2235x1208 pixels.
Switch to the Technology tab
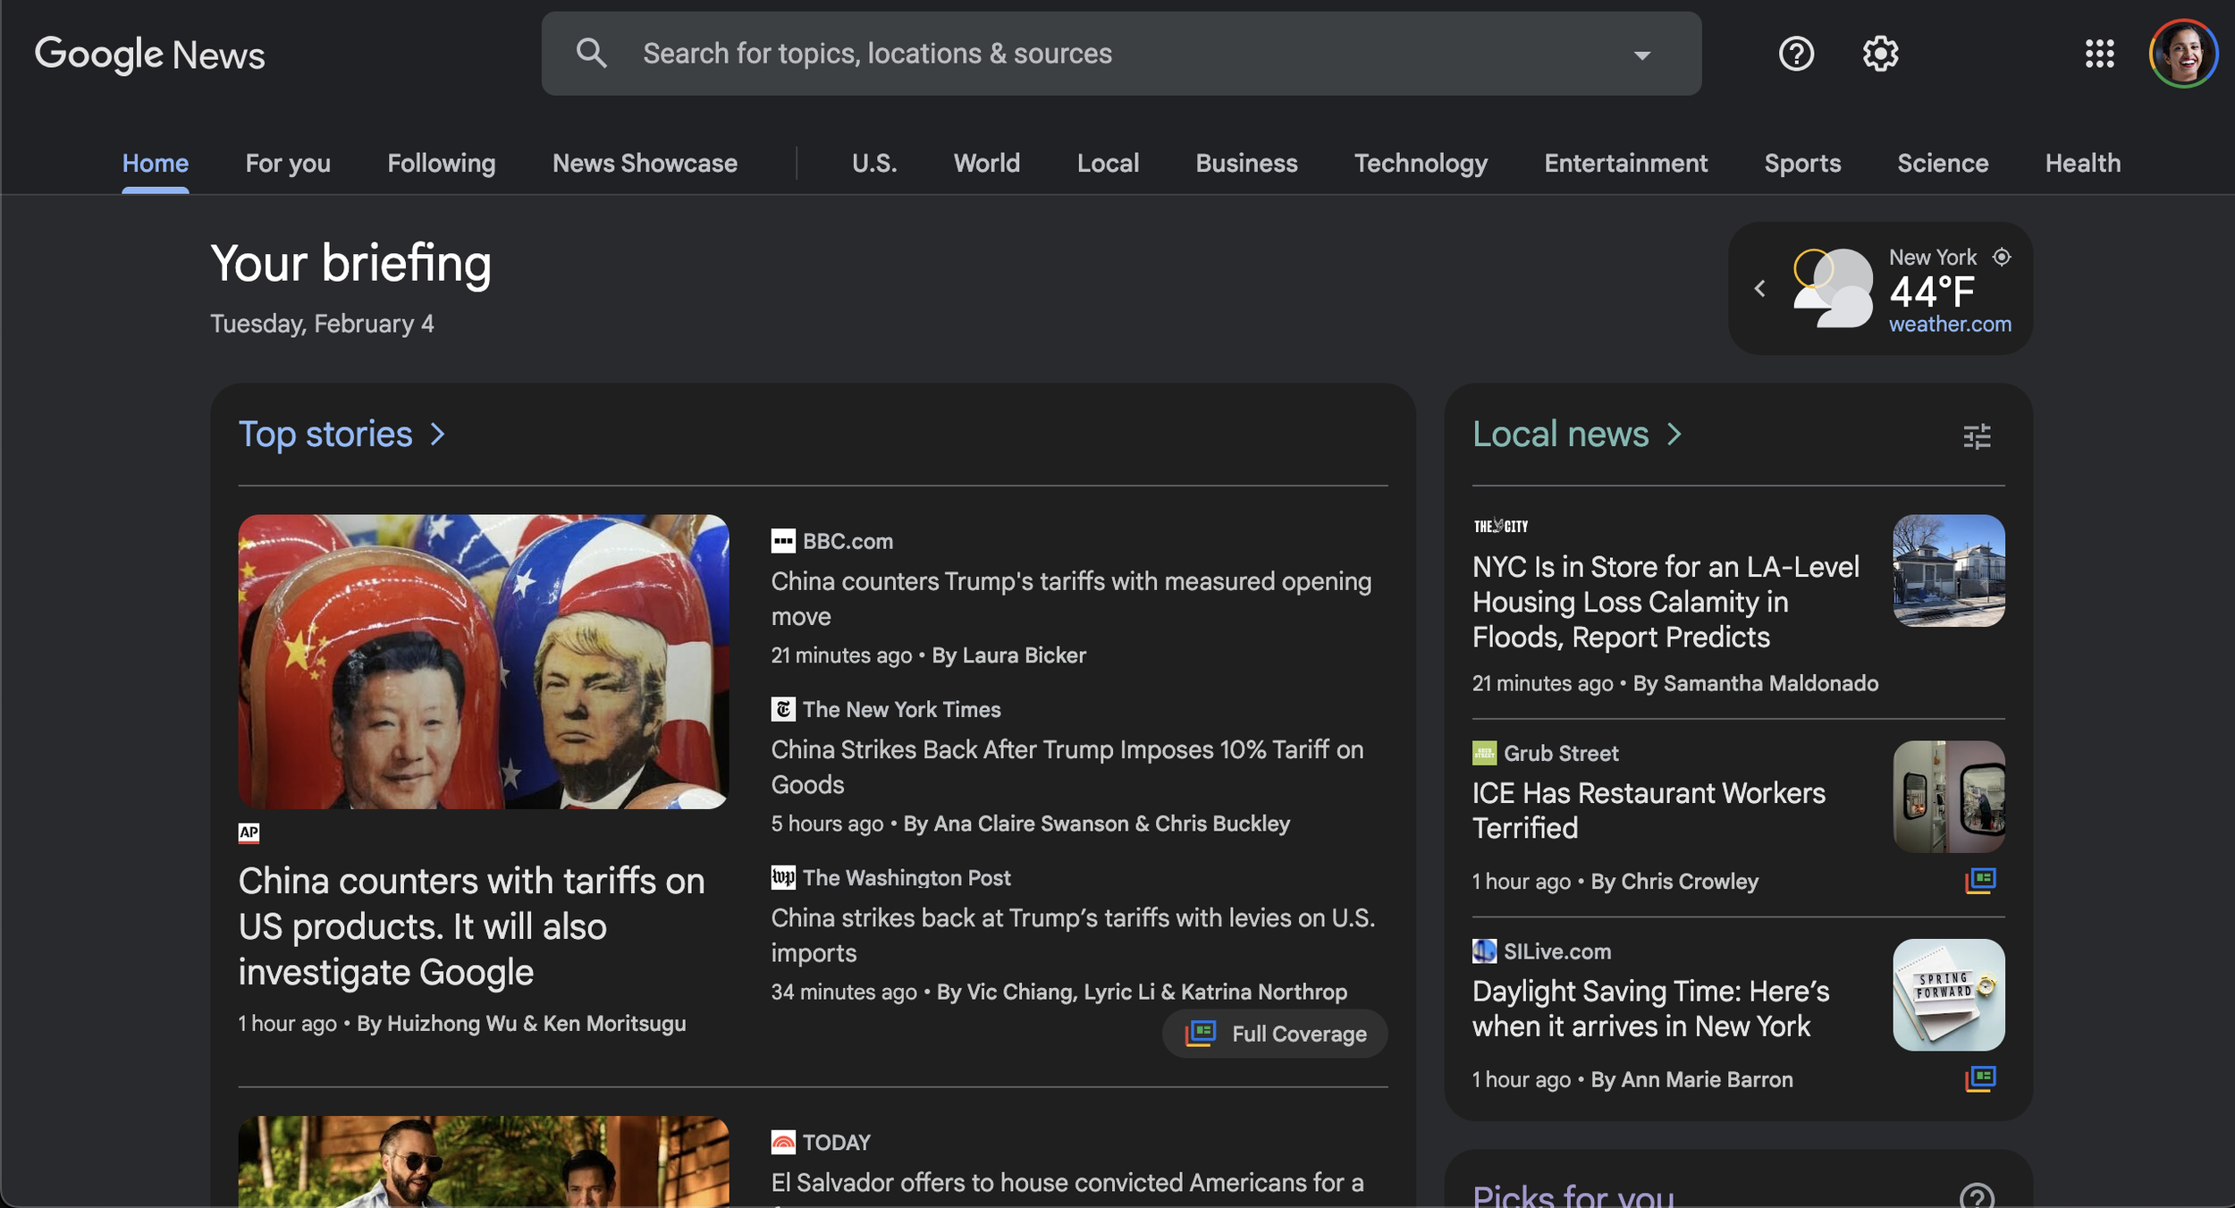(1420, 164)
